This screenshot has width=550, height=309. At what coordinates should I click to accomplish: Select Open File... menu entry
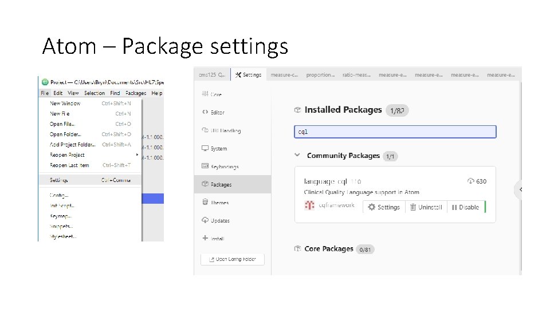(90, 124)
